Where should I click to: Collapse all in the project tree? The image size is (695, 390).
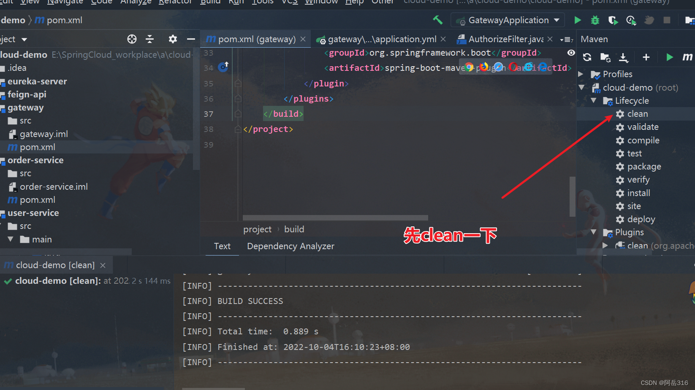point(150,39)
